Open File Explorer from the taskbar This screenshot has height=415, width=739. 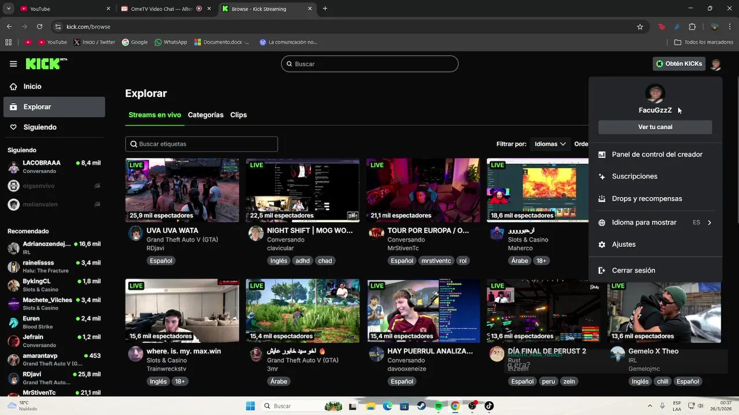[x=370, y=406]
